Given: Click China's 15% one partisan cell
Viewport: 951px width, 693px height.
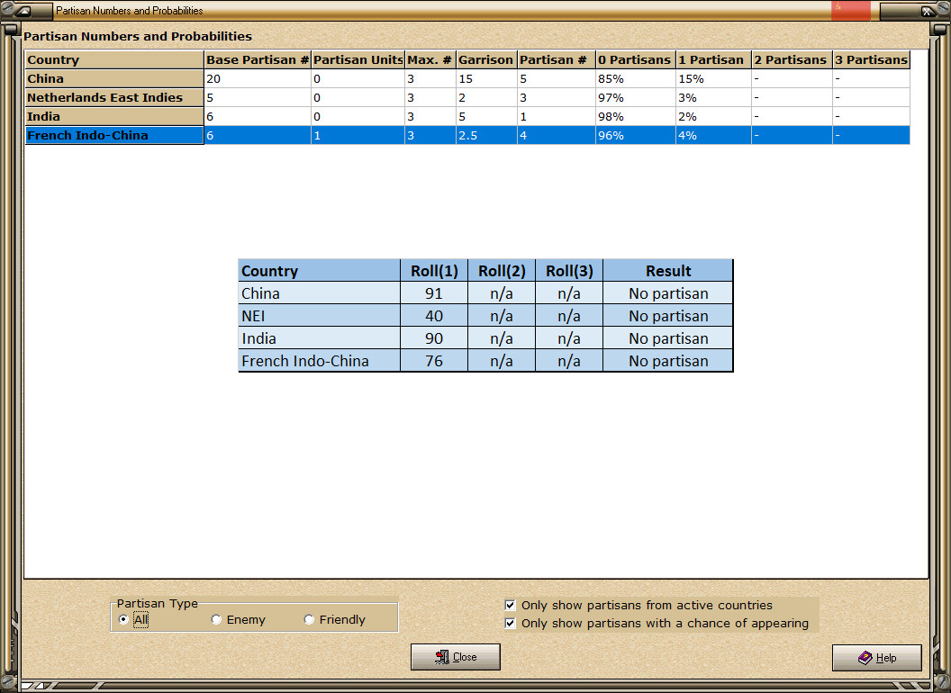Looking at the screenshot, I should 713,78.
